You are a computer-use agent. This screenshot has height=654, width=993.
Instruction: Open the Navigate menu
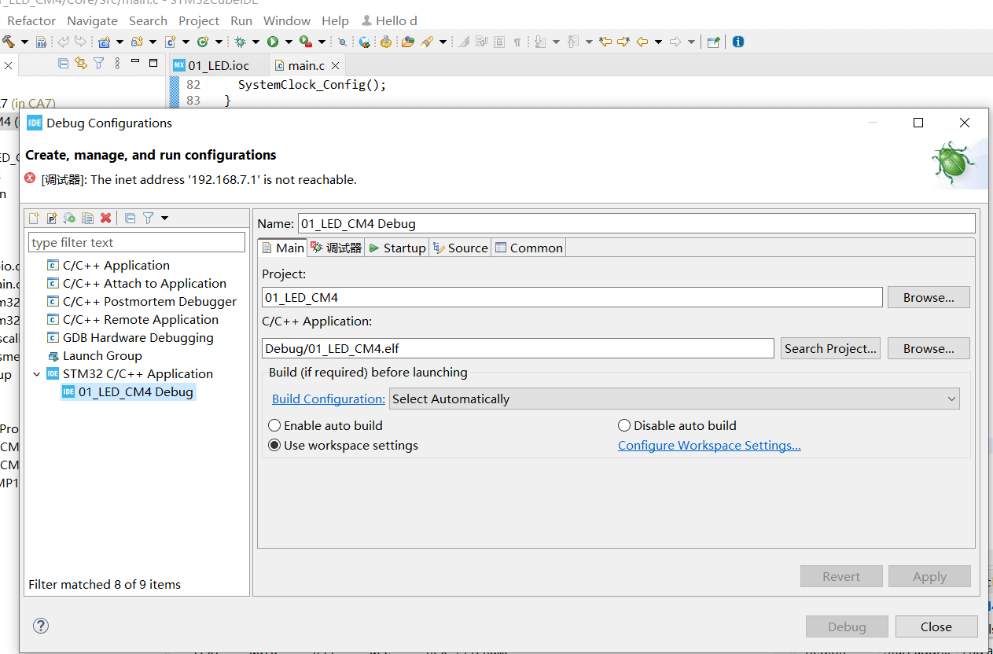pos(92,20)
